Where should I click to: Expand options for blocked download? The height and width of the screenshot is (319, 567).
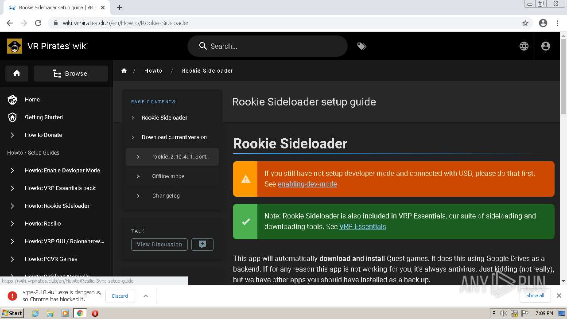pyautogui.click(x=146, y=296)
